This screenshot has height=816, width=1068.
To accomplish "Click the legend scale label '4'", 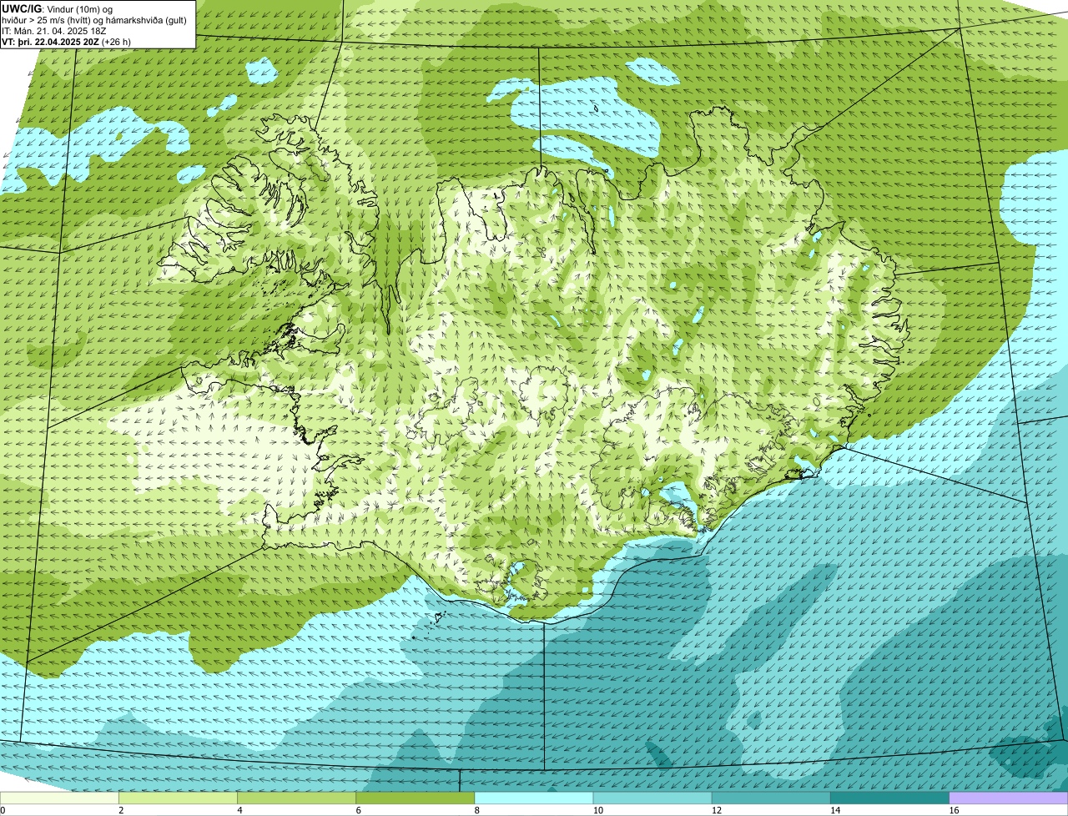I will point(240,810).
